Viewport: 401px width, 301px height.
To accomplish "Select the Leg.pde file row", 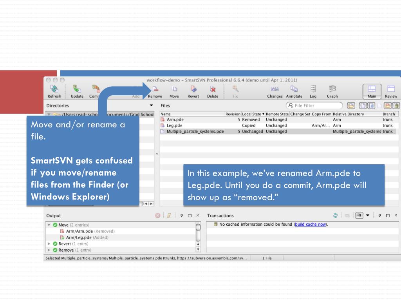I will (x=279, y=125).
